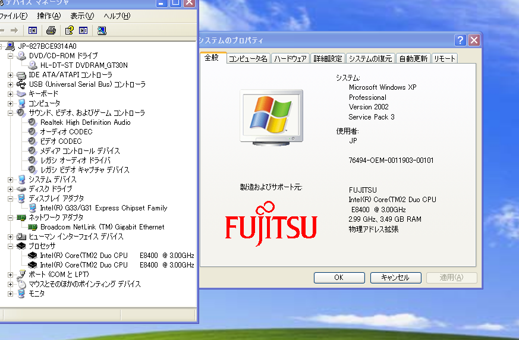
Task: Close the システムのプロパティ dialog
Action: 474,40
